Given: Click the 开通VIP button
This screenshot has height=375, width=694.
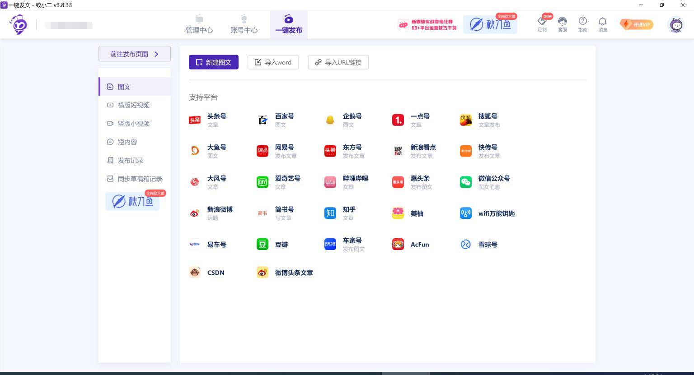Looking at the screenshot, I should pos(637,24).
